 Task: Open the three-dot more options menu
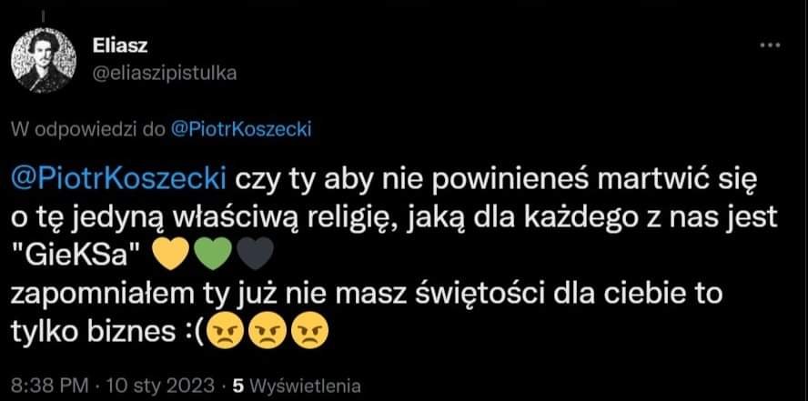pyautogui.click(x=771, y=45)
